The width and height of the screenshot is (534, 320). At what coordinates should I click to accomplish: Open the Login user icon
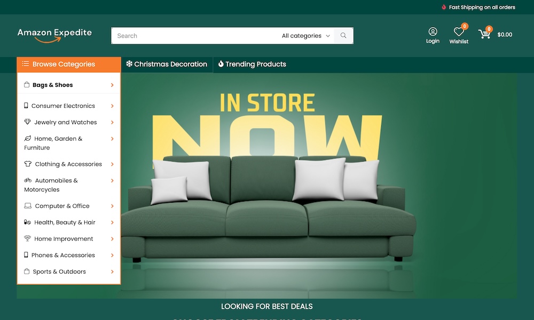433,31
